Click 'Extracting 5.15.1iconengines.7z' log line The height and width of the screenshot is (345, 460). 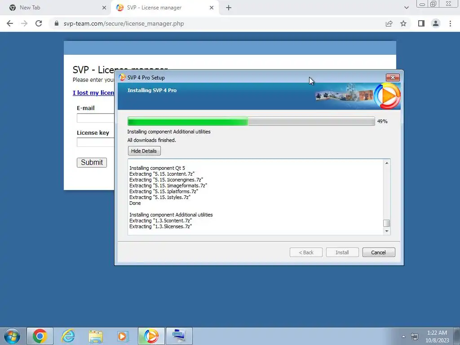(x=166, y=180)
